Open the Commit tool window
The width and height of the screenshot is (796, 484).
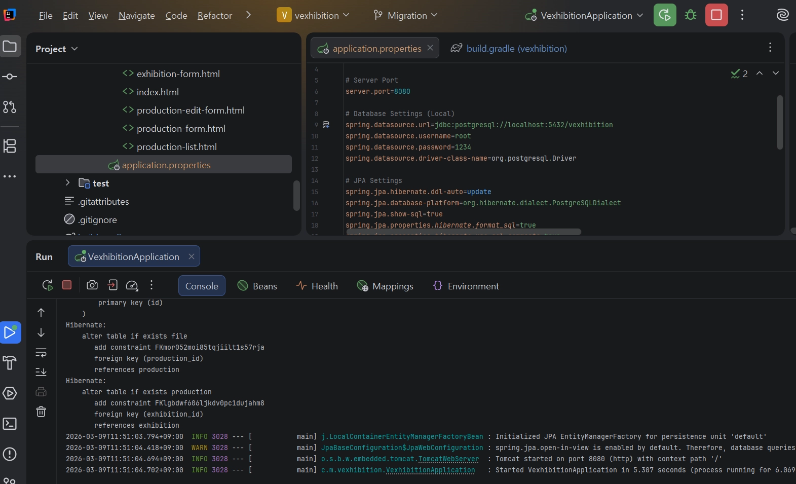10,77
